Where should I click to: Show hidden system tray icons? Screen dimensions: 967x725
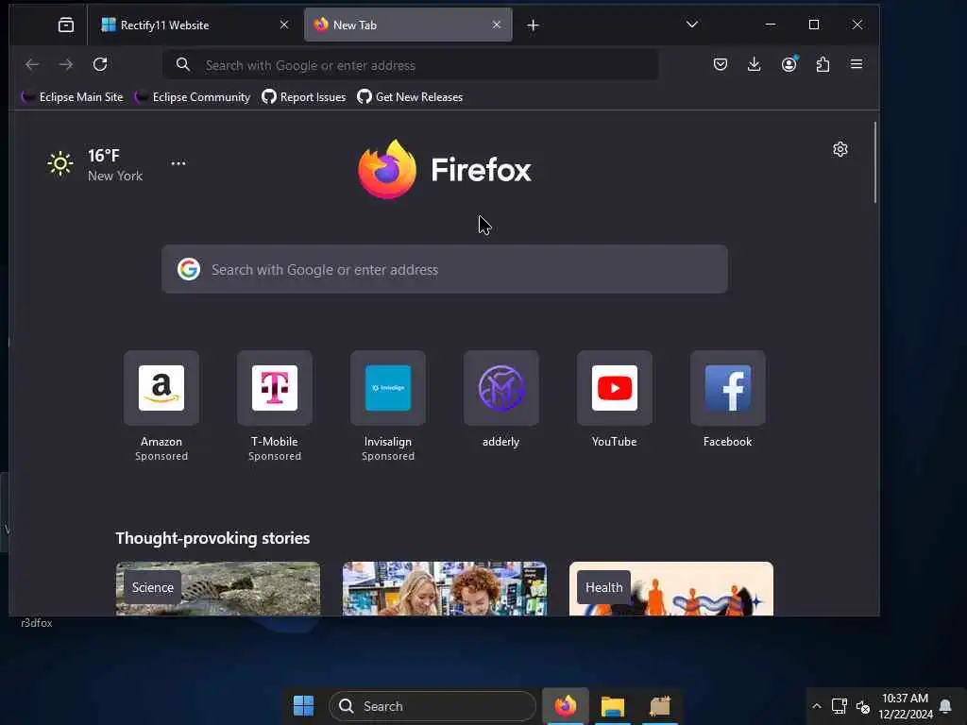(817, 706)
